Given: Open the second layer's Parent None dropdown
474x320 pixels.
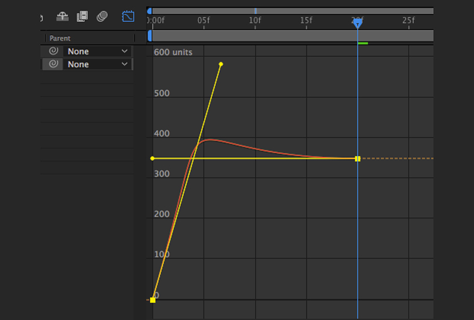Looking at the screenshot, I should click(x=97, y=65).
